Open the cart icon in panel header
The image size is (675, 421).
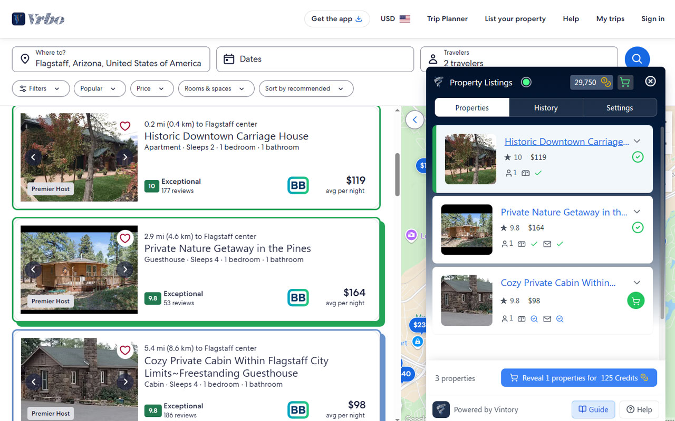coord(625,82)
